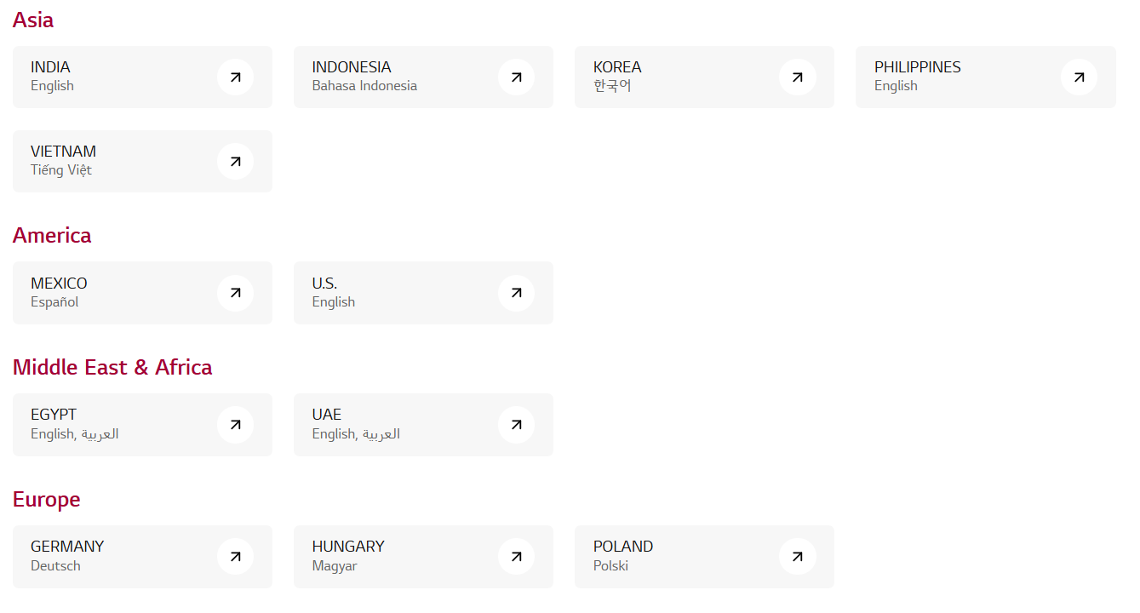Click the Bahasa Indonesia language text

(364, 86)
